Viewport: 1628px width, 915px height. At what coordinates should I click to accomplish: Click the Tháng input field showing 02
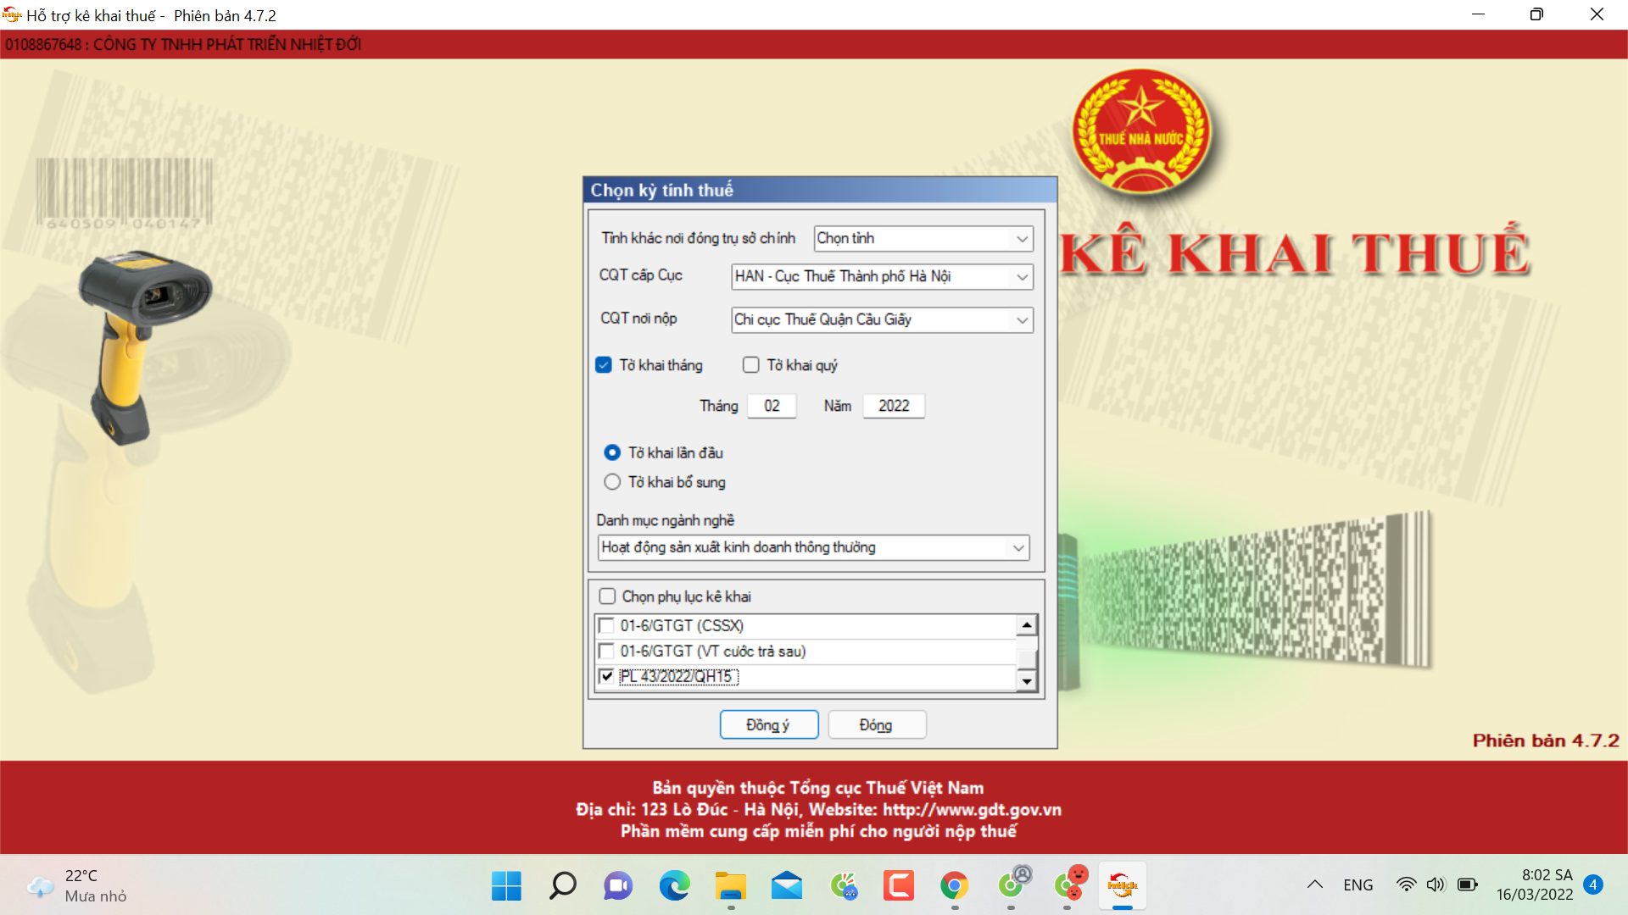click(772, 406)
